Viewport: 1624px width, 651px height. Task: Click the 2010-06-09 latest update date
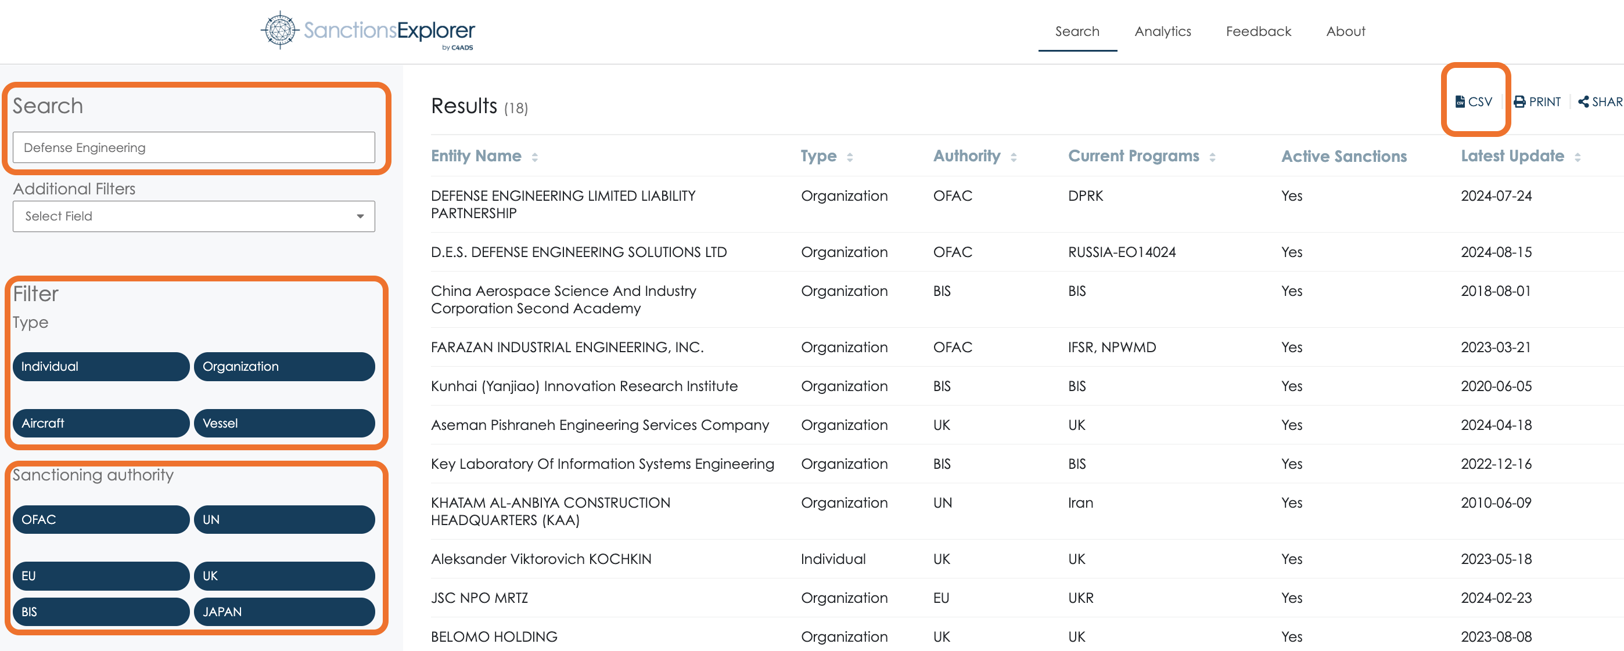coord(1496,502)
